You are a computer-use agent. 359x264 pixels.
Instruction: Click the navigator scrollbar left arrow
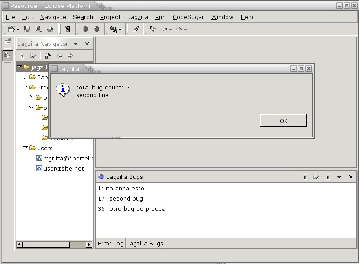[x=20, y=244]
